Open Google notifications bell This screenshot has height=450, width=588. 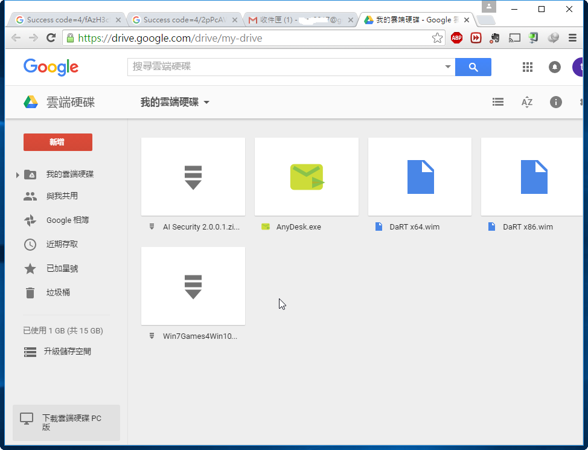click(555, 67)
